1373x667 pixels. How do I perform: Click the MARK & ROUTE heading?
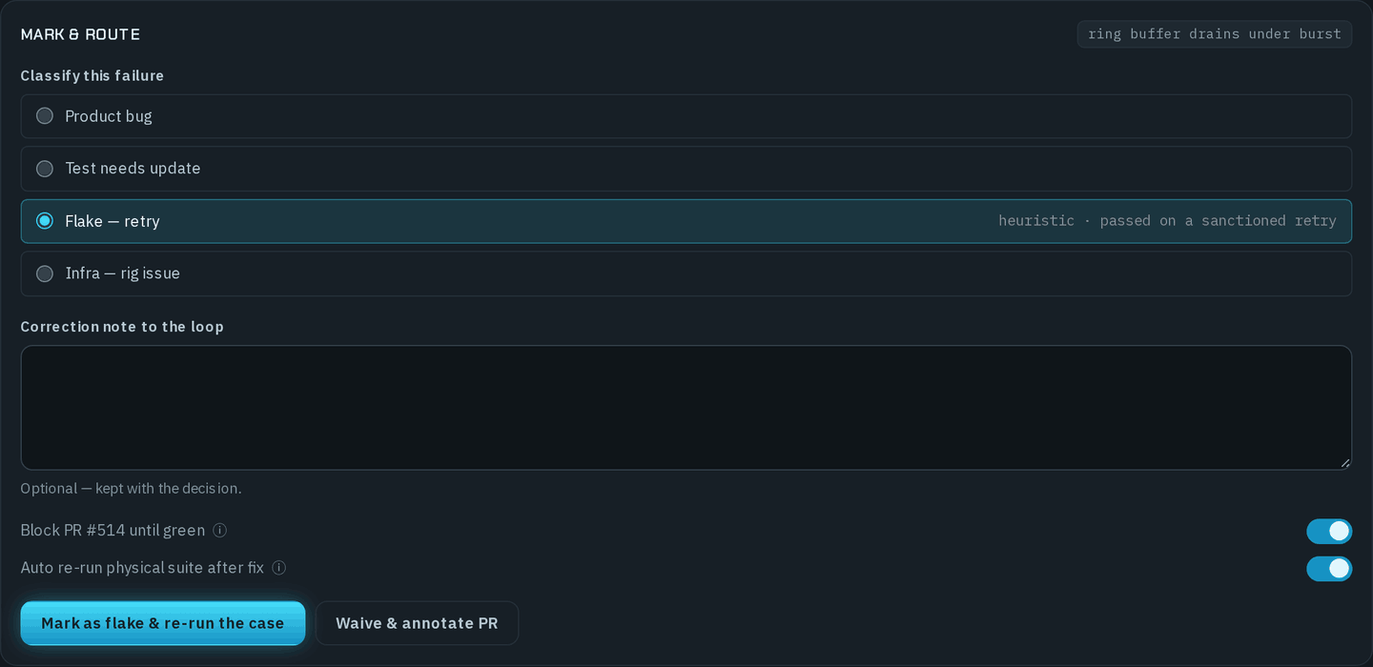(80, 34)
